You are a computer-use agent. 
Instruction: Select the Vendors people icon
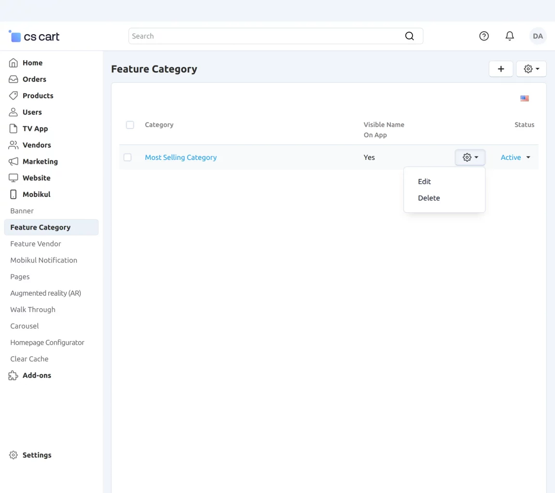(x=13, y=145)
